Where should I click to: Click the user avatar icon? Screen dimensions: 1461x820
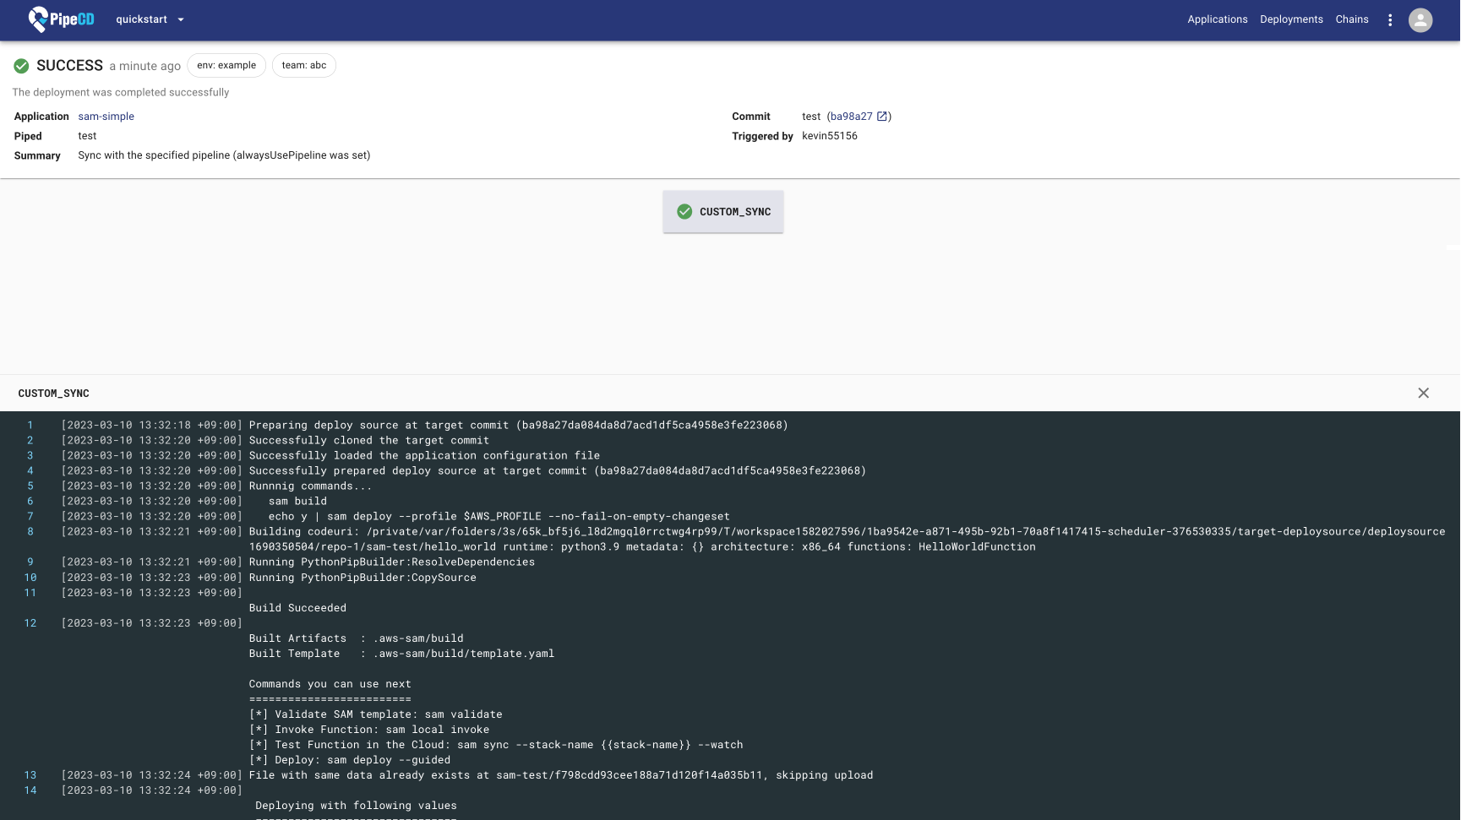coord(1420,19)
